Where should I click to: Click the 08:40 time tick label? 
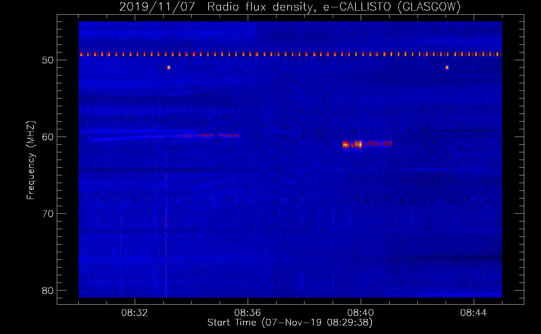click(x=361, y=313)
